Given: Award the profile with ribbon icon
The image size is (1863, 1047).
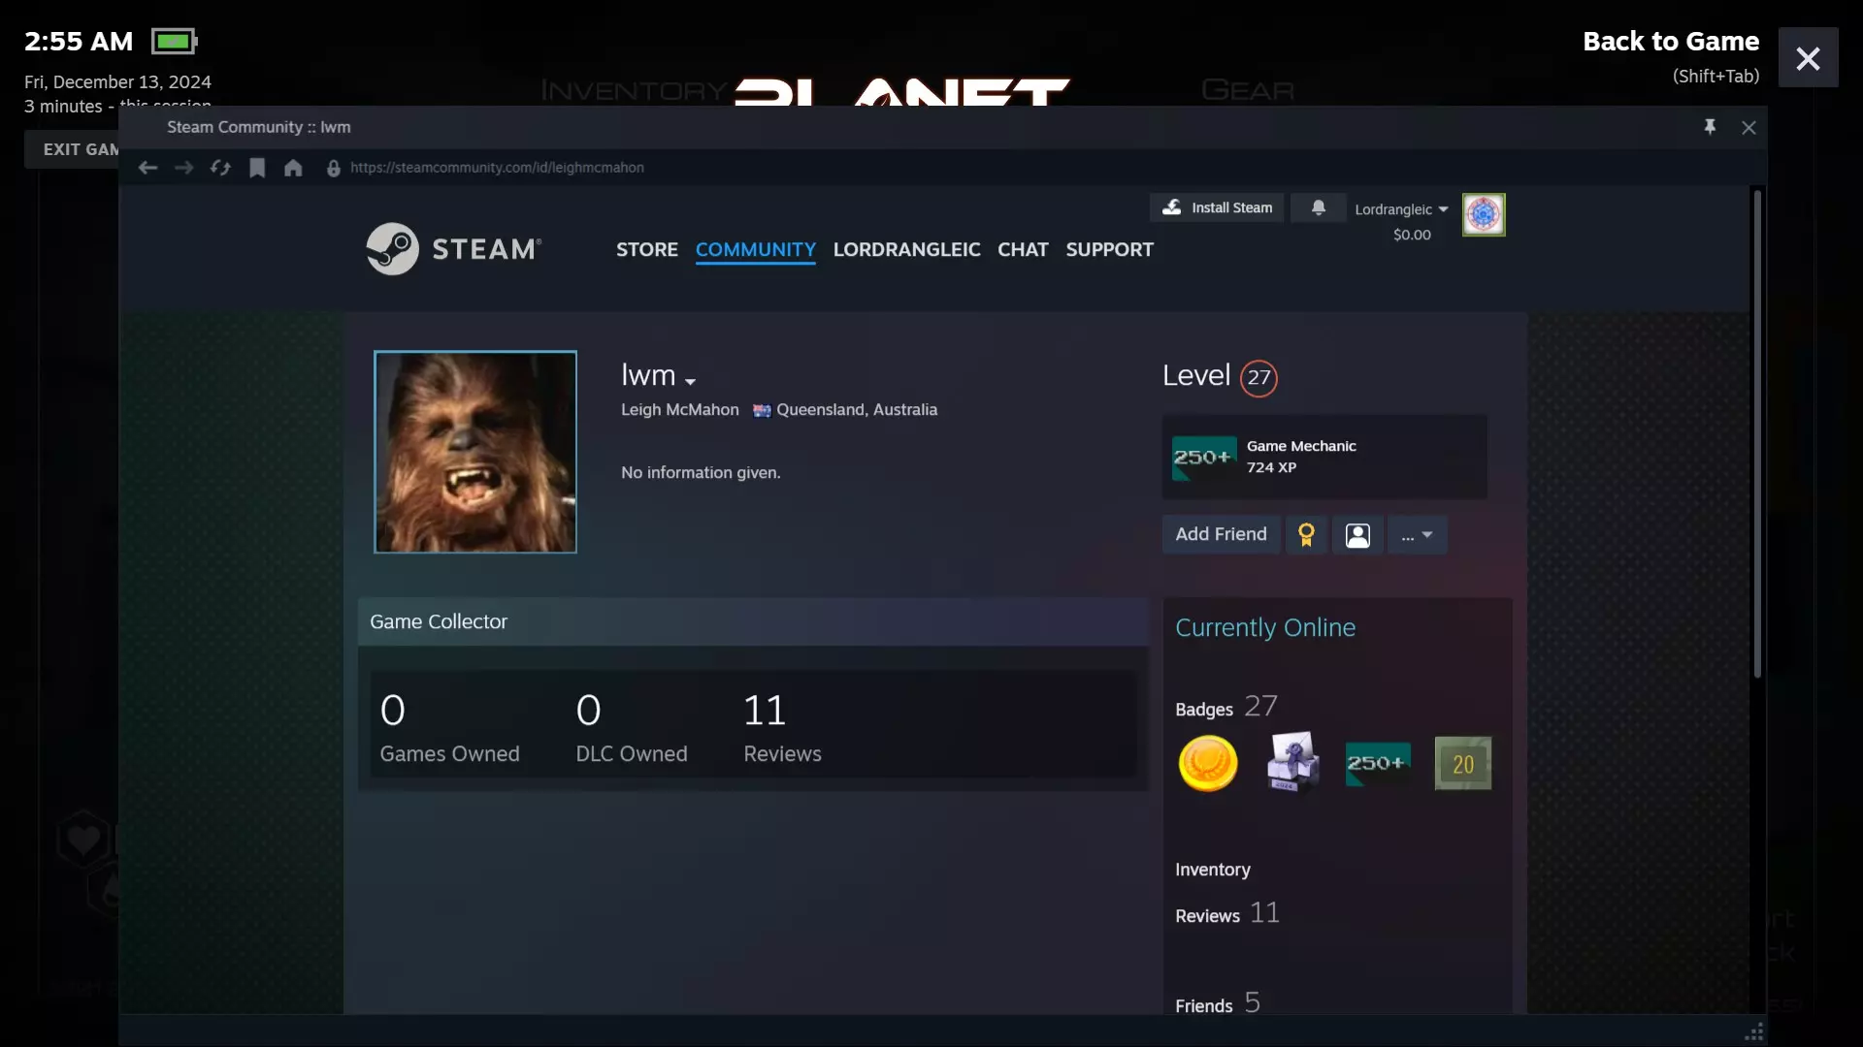Looking at the screenshot, I should tap(1306, 534).
